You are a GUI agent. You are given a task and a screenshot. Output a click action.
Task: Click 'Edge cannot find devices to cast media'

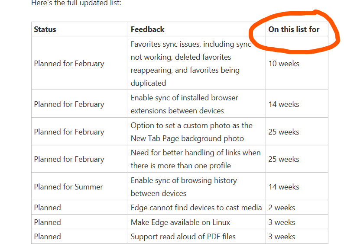pos(196,208)
